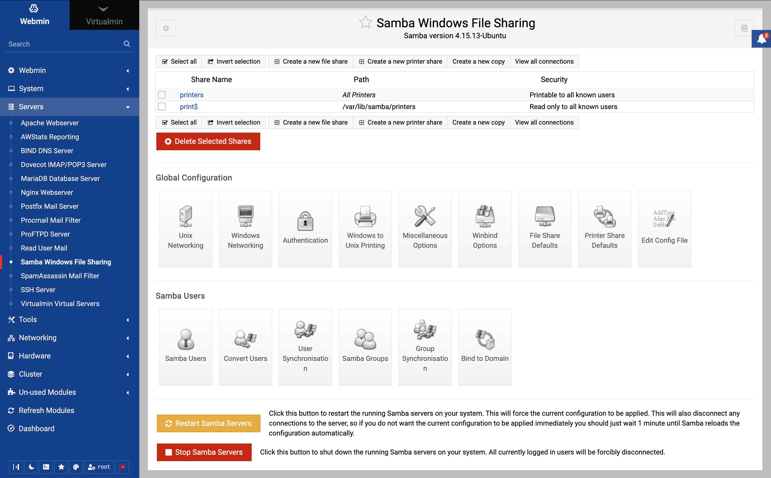Expand the Tools sidebar category
The width and height of the screenshot is (771, 478).
pos(69,319)
